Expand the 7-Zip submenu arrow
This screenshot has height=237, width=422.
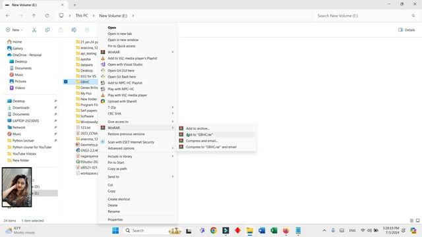173,107
